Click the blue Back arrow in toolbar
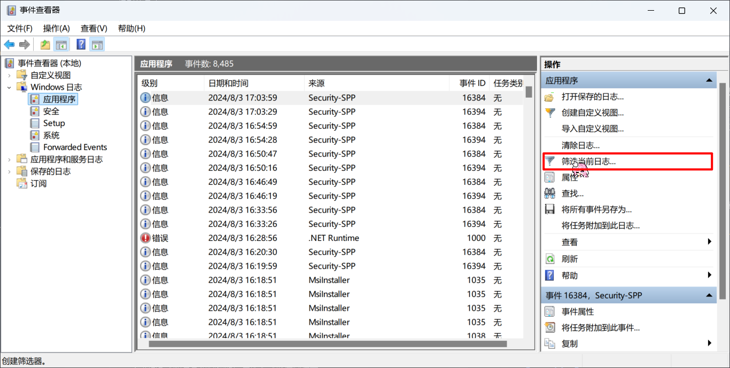 coord(9,44)
